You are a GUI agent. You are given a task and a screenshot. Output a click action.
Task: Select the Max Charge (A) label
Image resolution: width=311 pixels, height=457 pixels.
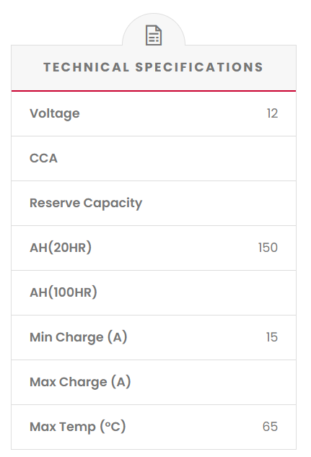[x=80, y=382]
